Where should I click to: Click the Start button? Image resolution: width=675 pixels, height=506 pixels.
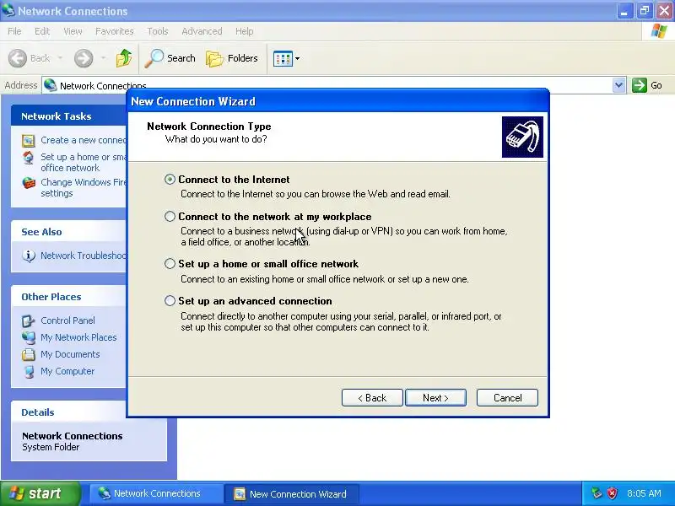(40, 493)
